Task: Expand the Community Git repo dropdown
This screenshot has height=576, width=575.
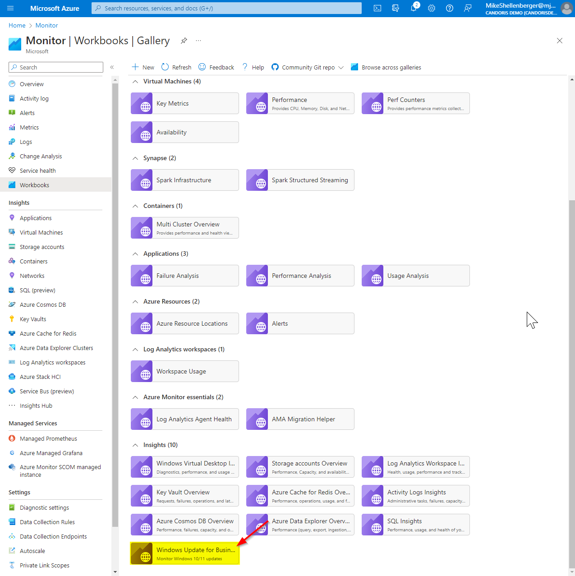Action: tap(342, 67)
